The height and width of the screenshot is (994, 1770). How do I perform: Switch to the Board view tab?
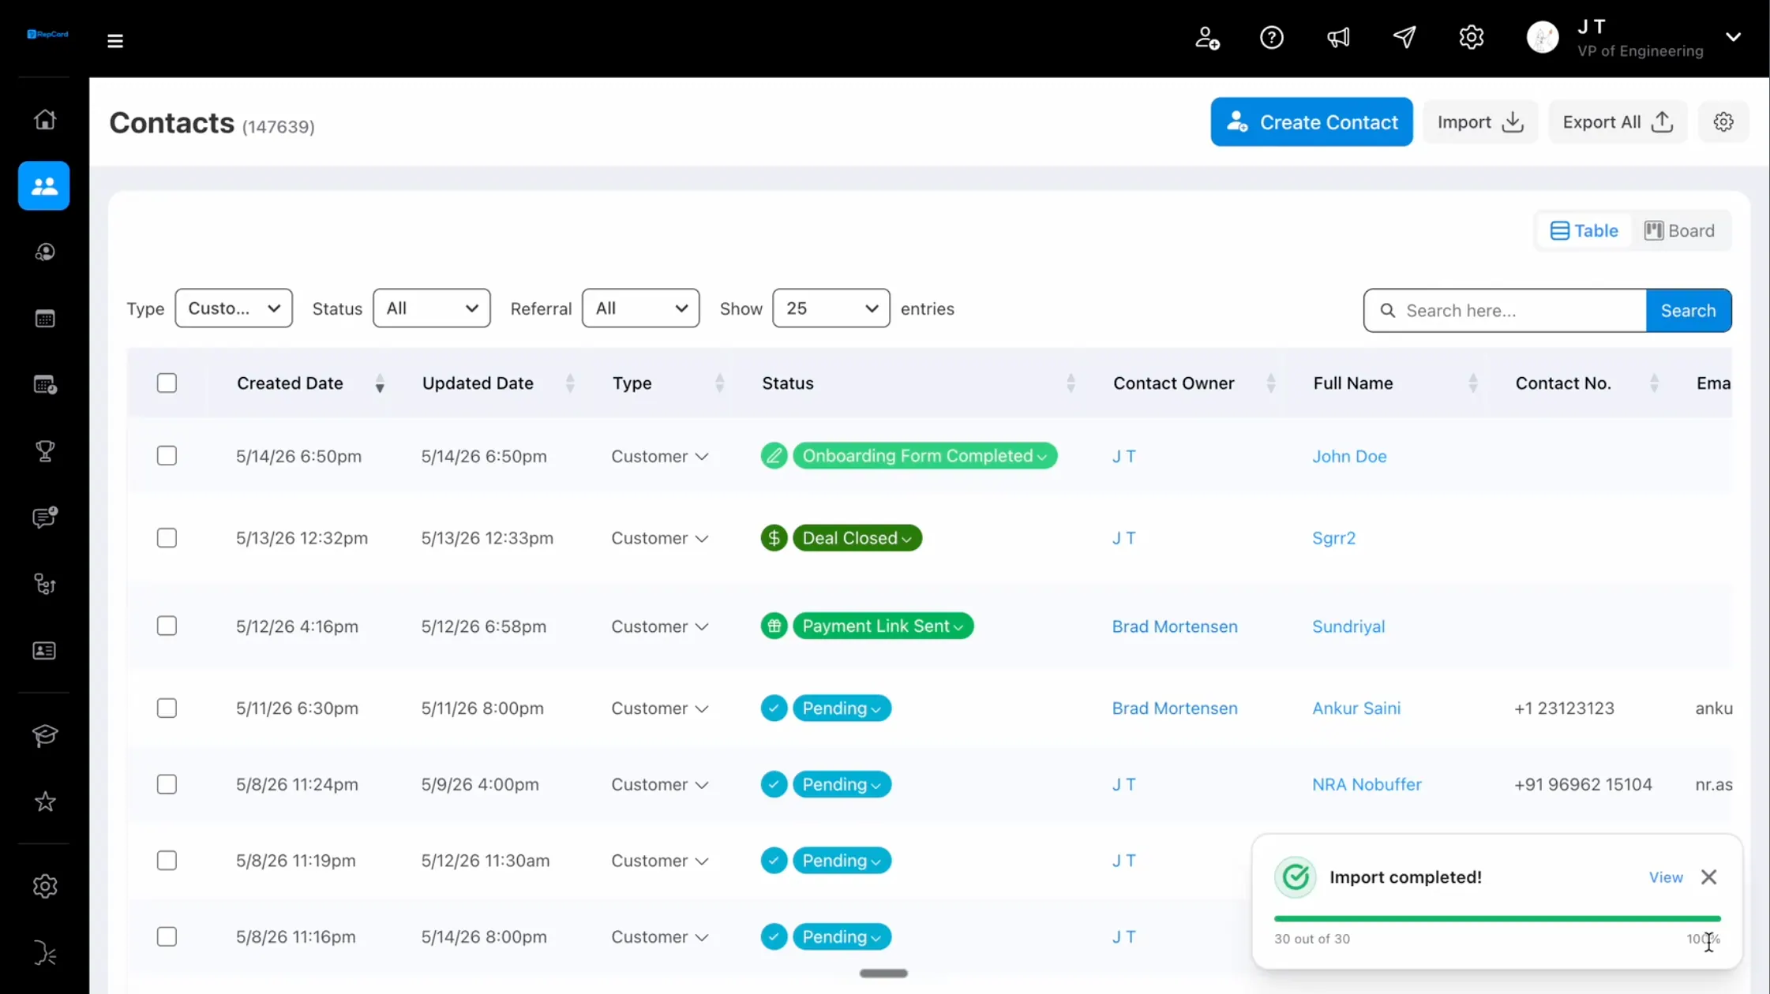pos(1679,230)
